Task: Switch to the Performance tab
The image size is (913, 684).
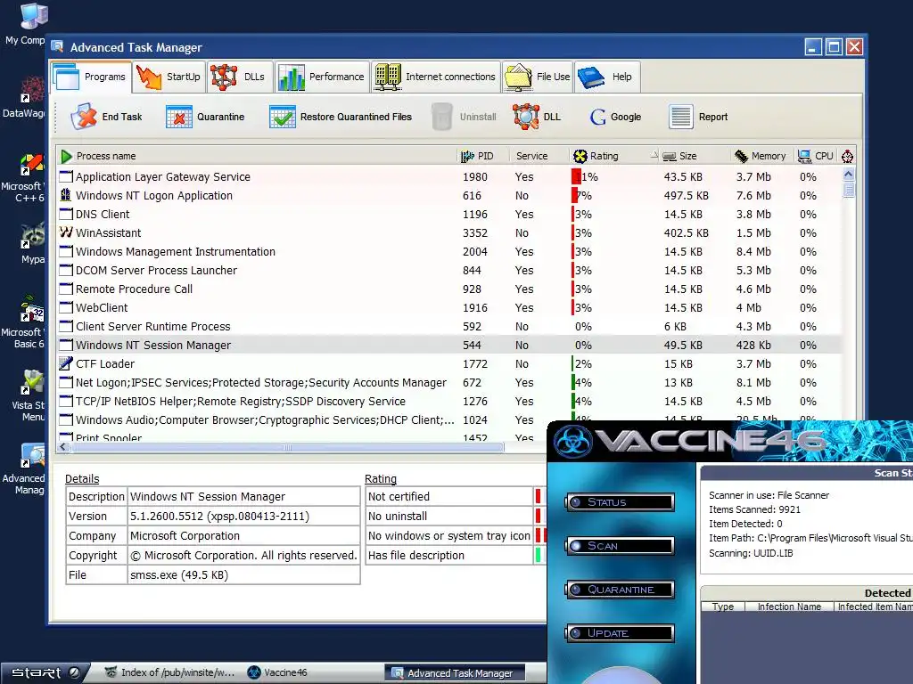Action: (322, 77)
